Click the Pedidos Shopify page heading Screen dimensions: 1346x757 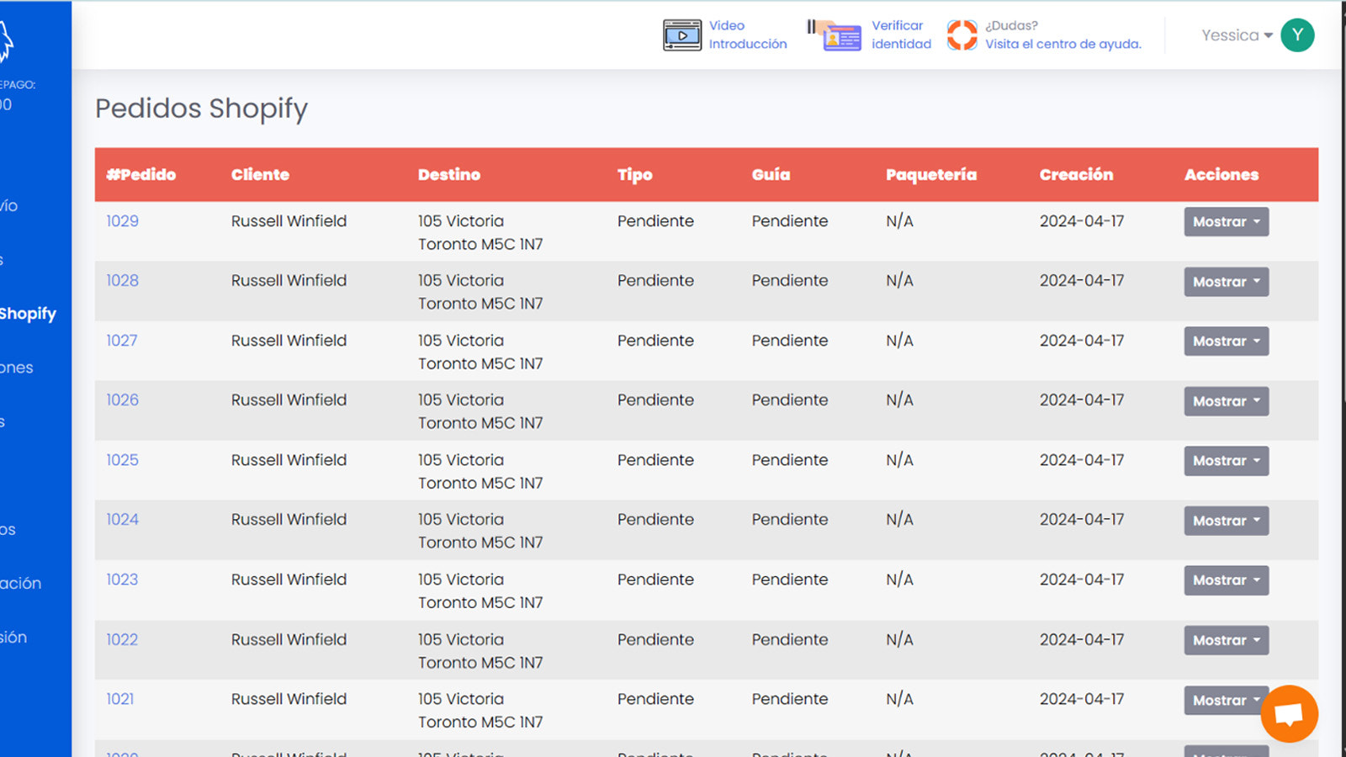coord(201,109)
